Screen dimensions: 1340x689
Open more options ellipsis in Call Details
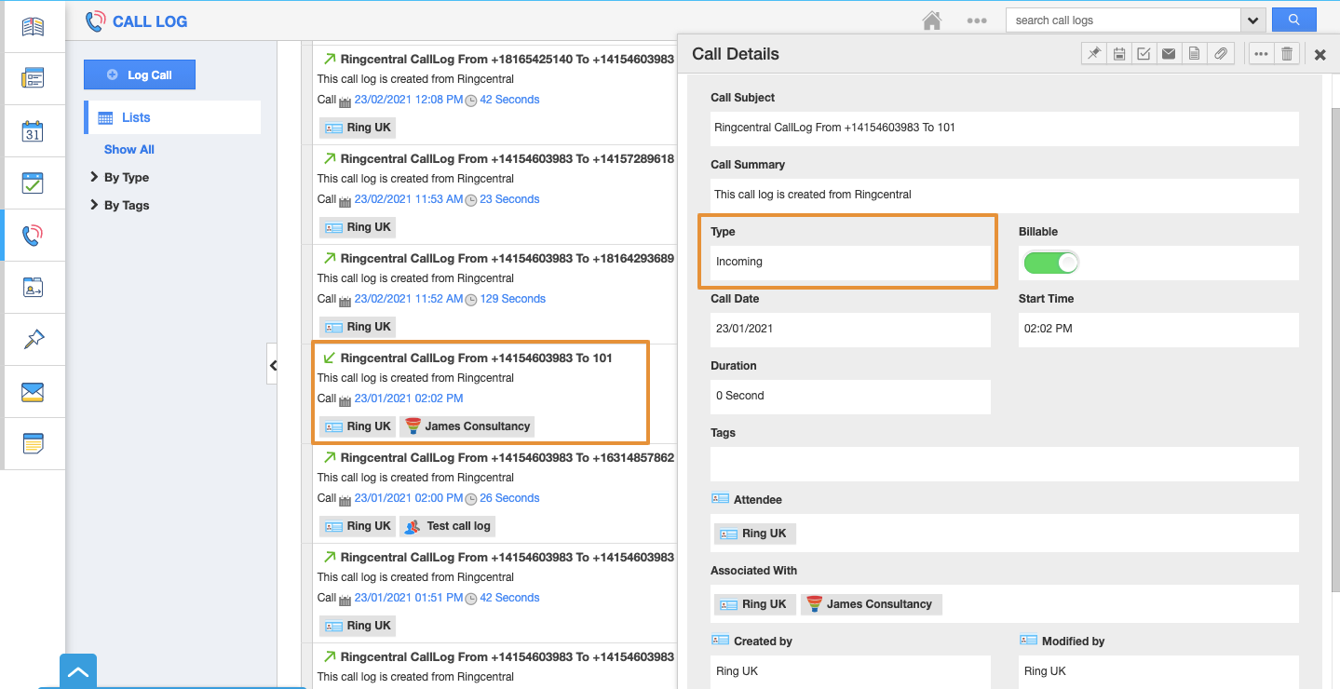coord(1261,54)
